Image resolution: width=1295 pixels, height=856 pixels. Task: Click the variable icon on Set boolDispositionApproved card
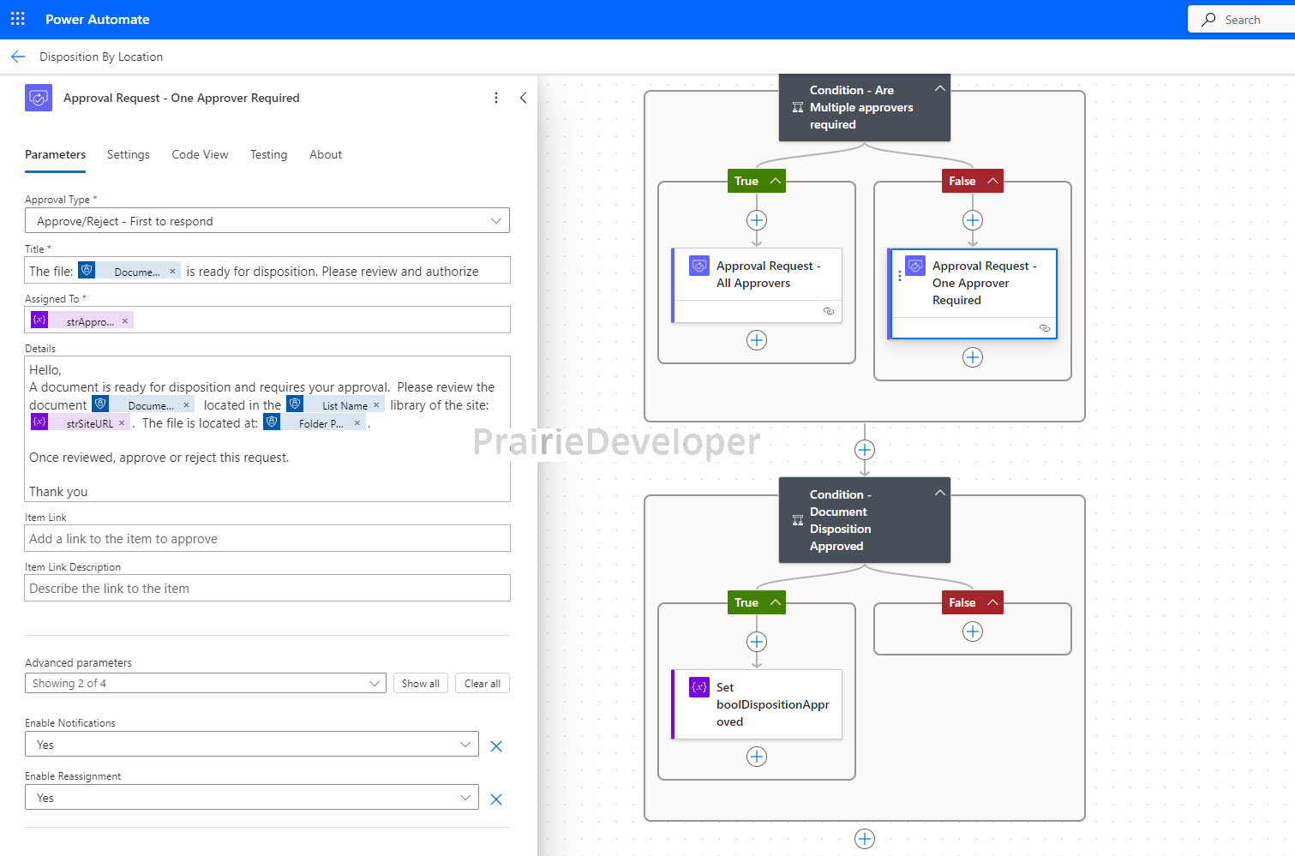(699, 687)
